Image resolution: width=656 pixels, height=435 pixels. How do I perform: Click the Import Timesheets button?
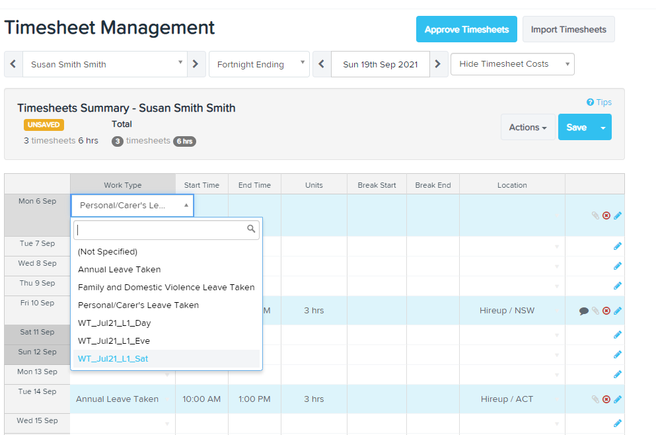[x=568, y=29]
